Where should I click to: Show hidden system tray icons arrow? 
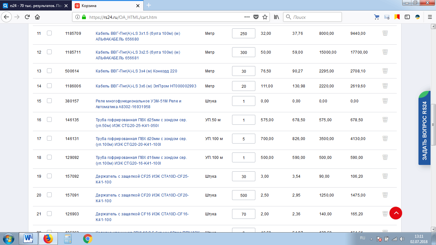tap(371, 239)
